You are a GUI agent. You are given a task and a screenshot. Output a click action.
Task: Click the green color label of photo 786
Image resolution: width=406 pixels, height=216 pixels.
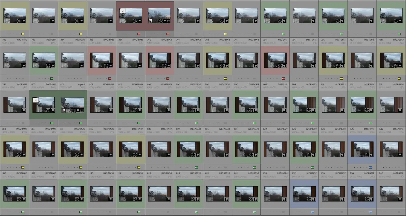52,78
